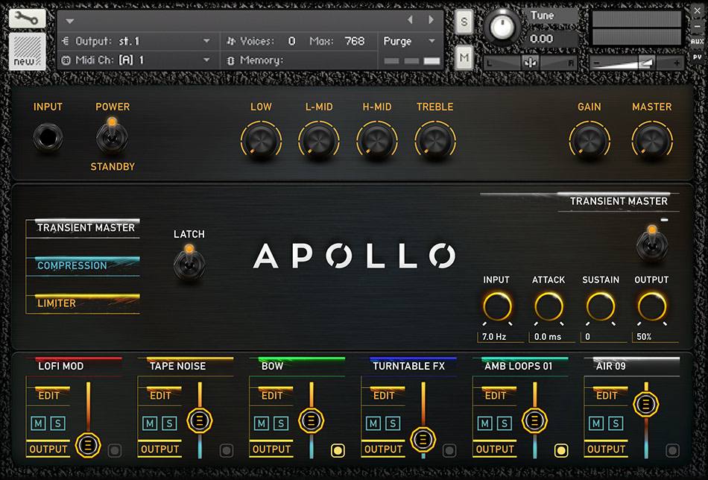This screenshot has height=480, width=708.
Task: Click the attack value field showing 0.0 ms
Action: pyautogui.click(x=549, y=336)
